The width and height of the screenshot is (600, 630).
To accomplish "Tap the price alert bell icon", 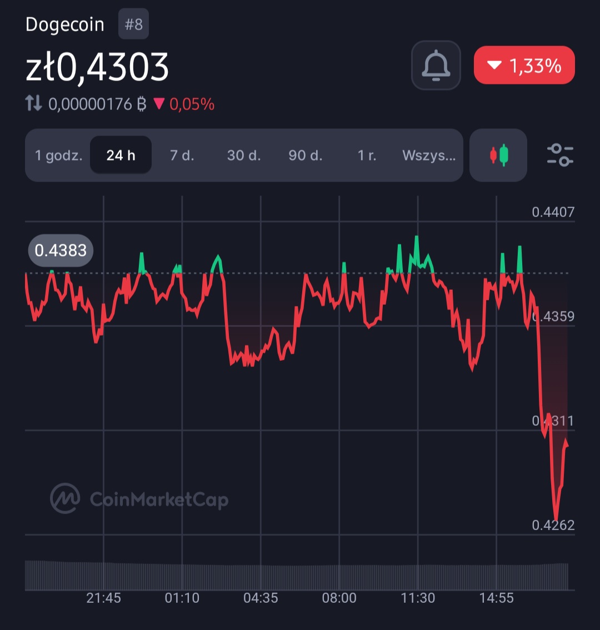I will pos(436,65).
